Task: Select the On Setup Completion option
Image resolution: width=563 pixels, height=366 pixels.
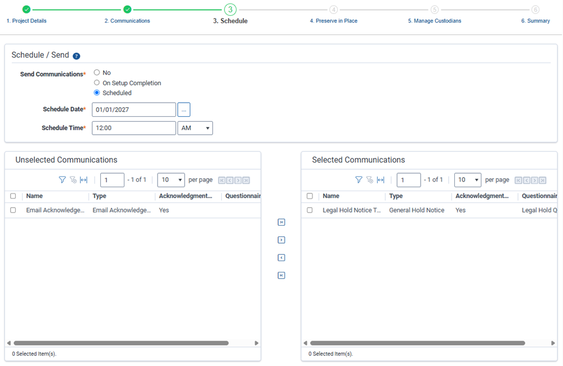Action: coord(97,83)
